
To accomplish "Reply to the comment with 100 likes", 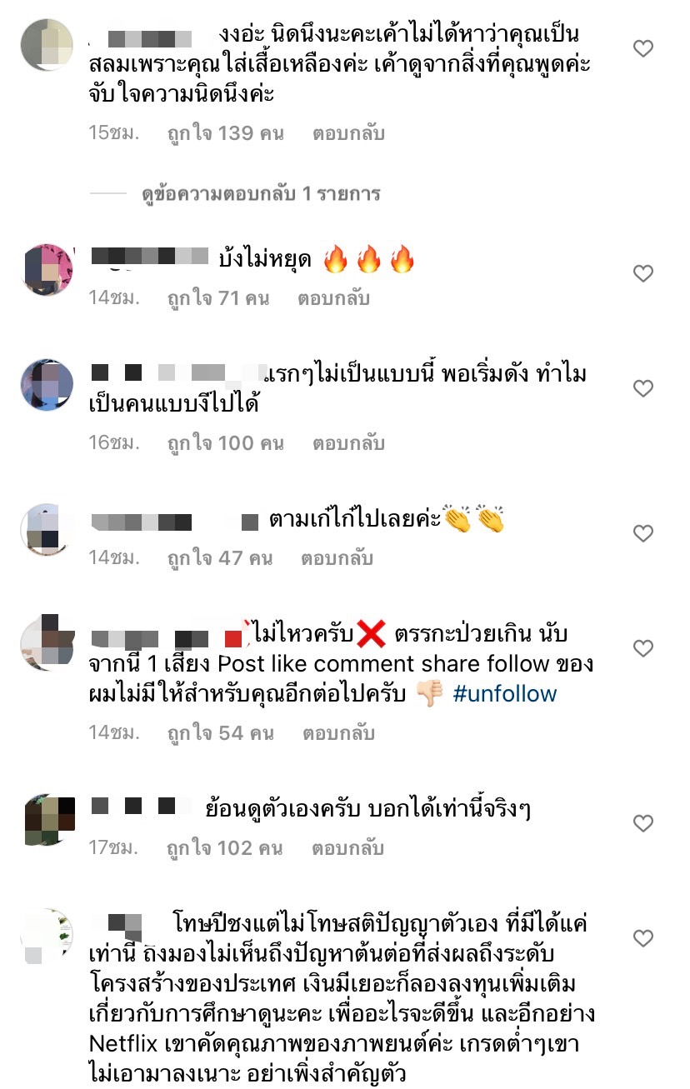I will tap(348, 443).
